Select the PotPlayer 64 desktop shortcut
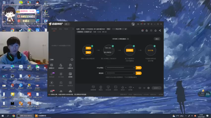This screenshot has width=211, height=118. click(x=12, y=96)
